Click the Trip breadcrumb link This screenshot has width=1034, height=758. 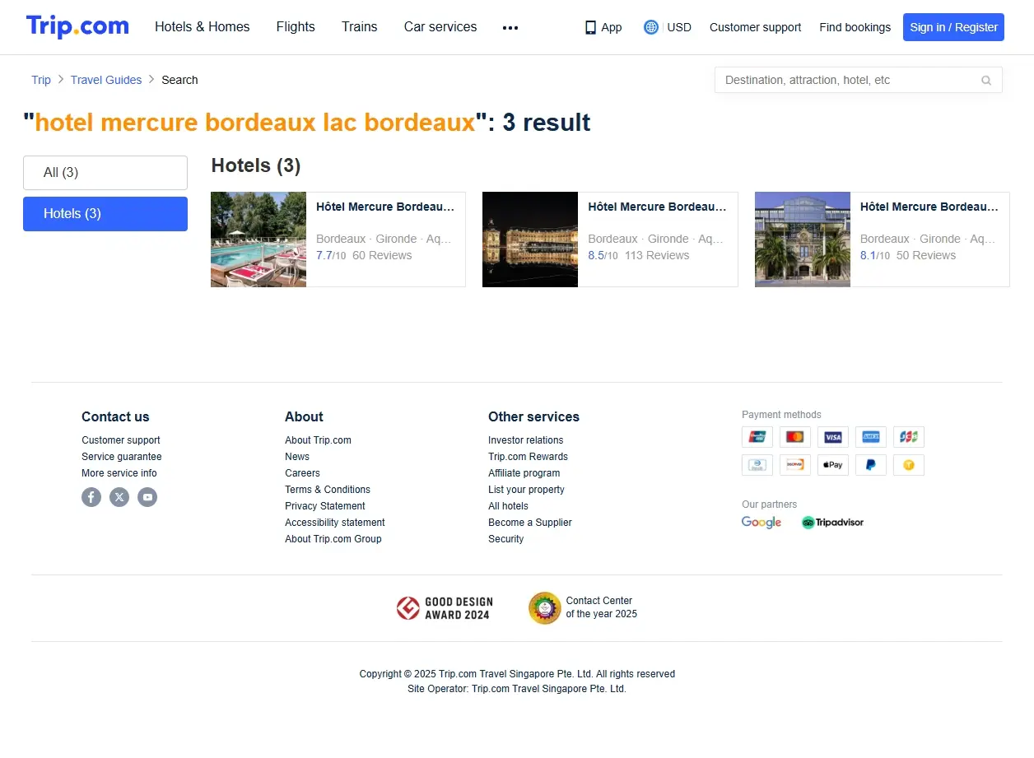pyautogui.click(x=41, y=80)
